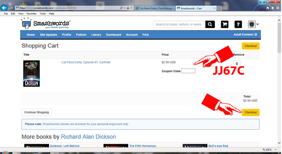The height and width of the screenshot is (154, 282).
Task: Open the Richard Alan Dickson author link
Action: (x=89, y=137)
